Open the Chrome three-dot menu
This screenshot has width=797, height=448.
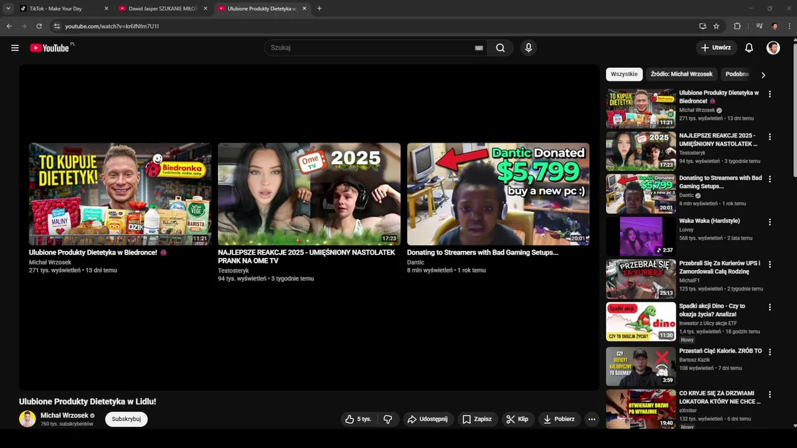pos(790,26)
